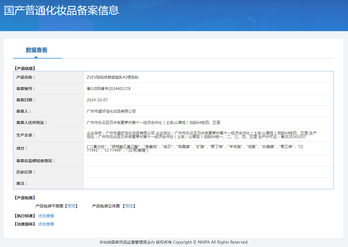Image resolution: width=348 pixels, height=247 pixels.
Task: Click the empty 备案后监督检查情况 cell
Action: (209, 161)
